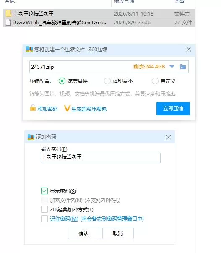
Task: Click the folder icon of 上老王论坛当老王
Action: click(x=8, y=14)
